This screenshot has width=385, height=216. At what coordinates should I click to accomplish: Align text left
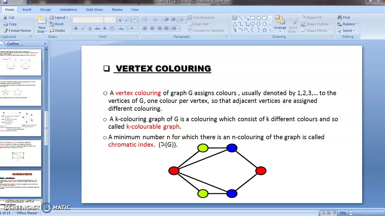145,28
